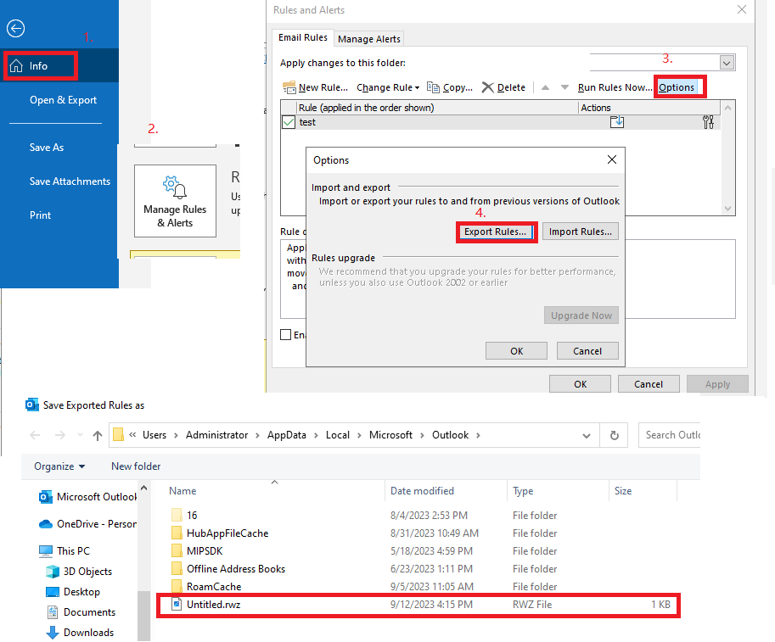This screenshot has height=642, width=775.
Task: Open Documents in navigation pane
Action: [x=81, y=611]
